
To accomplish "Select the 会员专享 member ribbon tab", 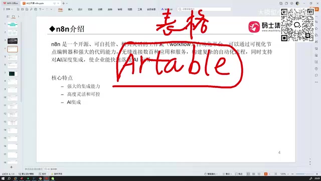I will pos(151,10).
